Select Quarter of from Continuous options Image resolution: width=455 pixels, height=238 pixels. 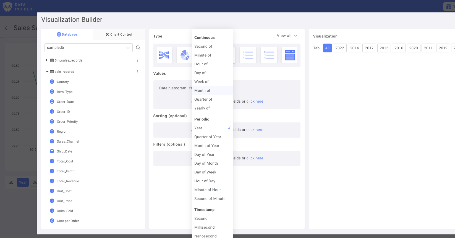click(203, 99)
